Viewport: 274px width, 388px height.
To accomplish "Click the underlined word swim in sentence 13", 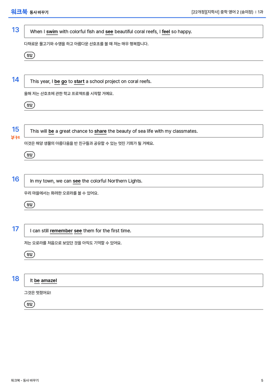I will (x=52, y=32).
